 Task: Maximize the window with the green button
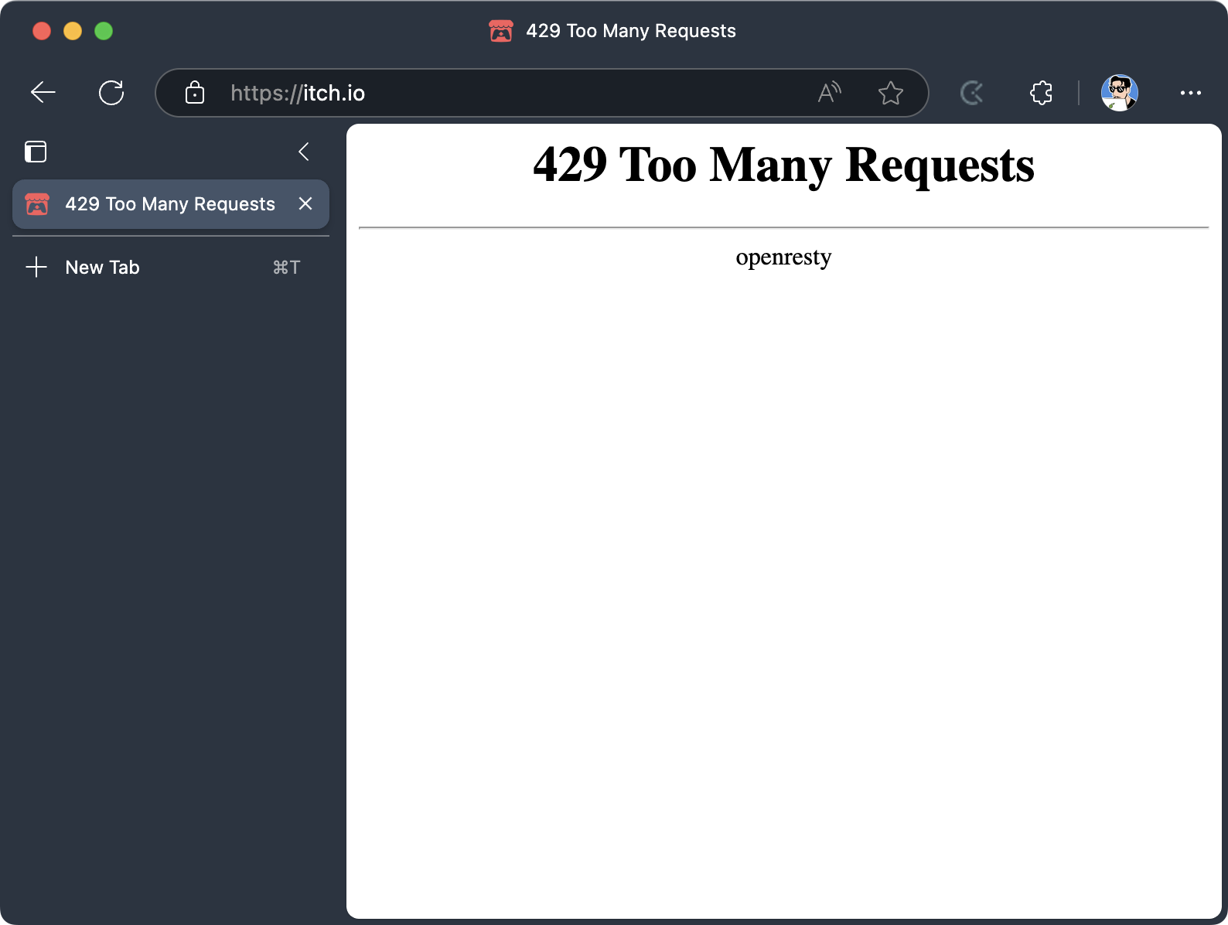[x=104, y=31]
